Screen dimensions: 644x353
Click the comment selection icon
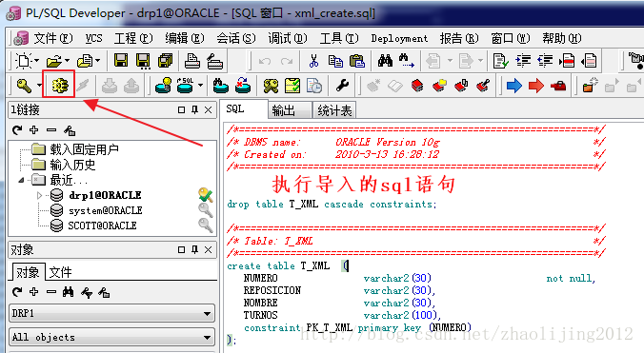pos(567,61)
